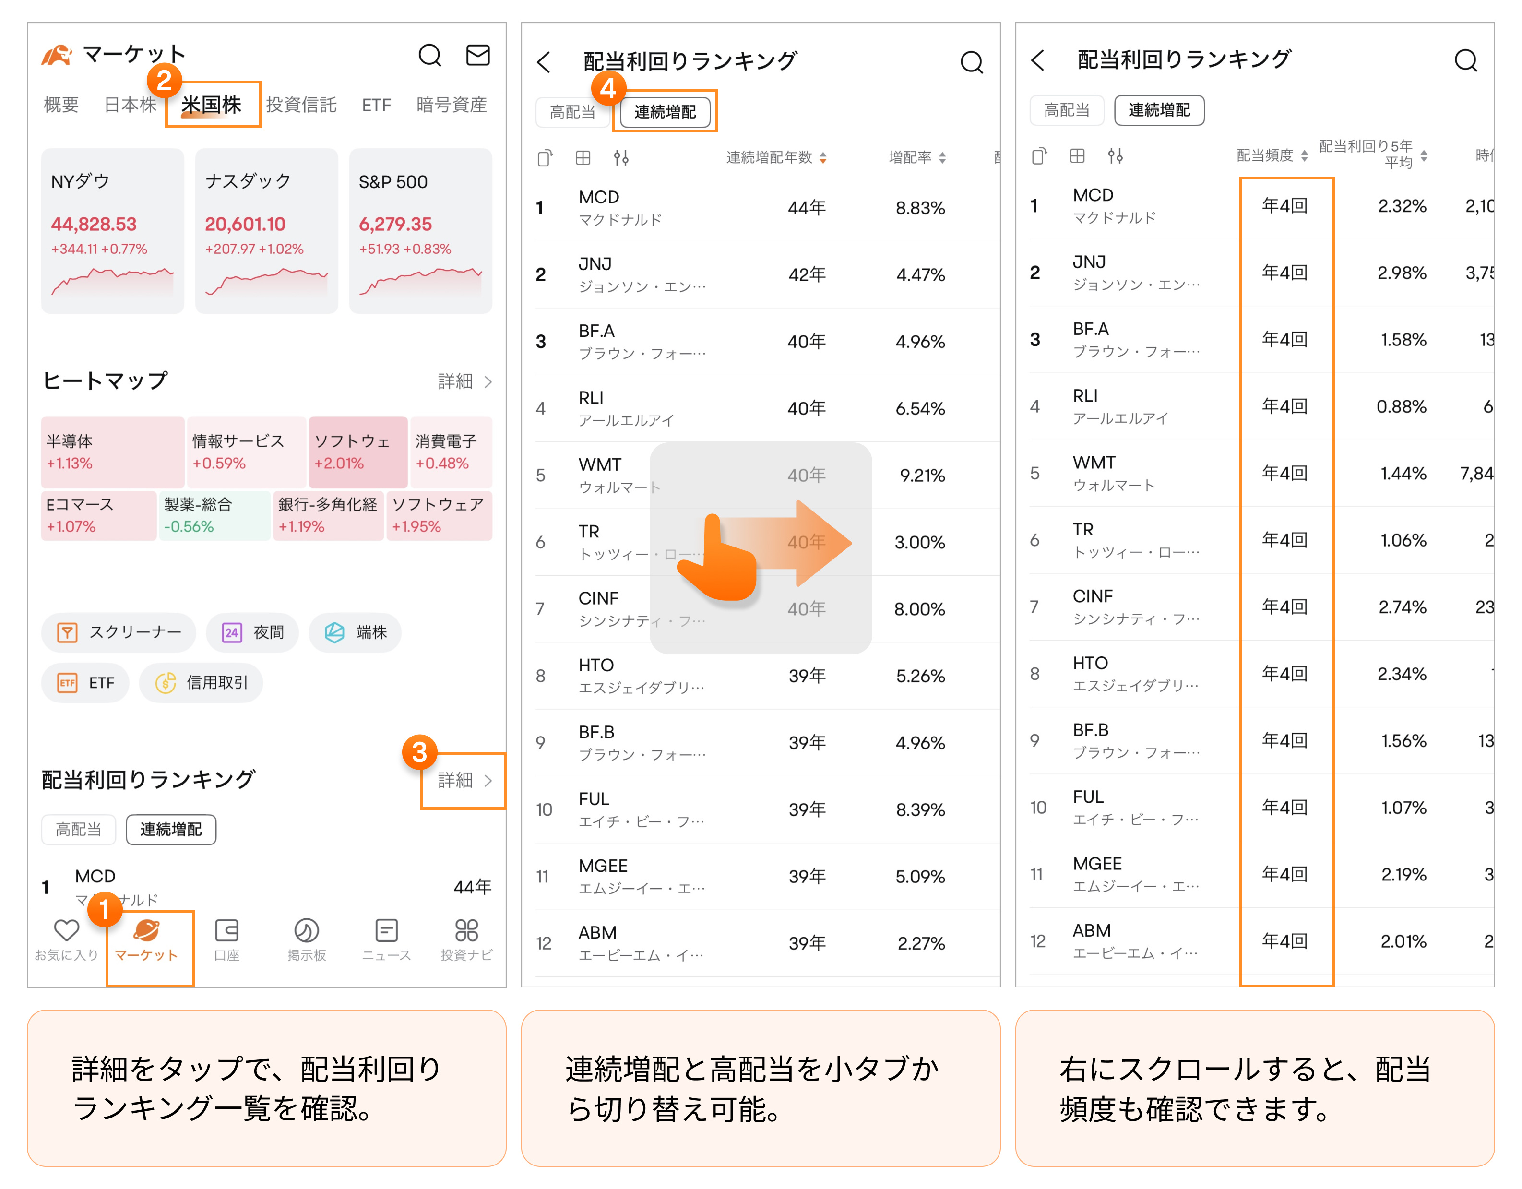Go back from the middle ranking screen

tap(544, 62)
